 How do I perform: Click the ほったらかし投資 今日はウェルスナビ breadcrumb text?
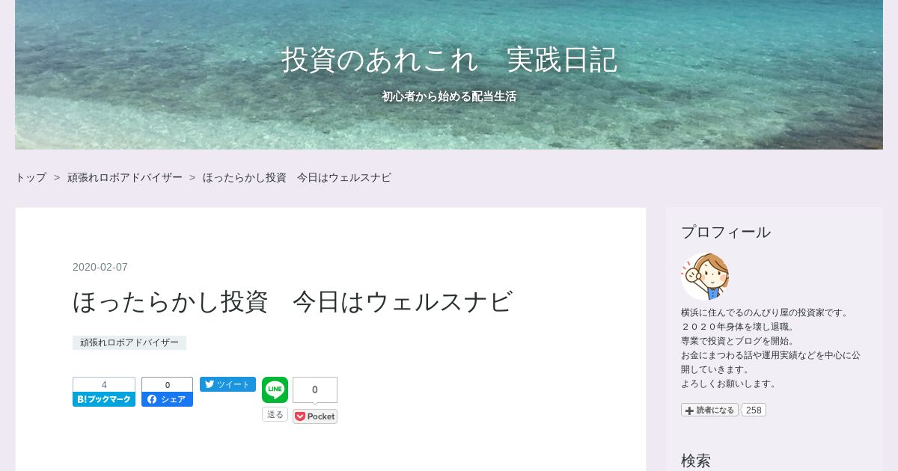(x=297, y=177)
